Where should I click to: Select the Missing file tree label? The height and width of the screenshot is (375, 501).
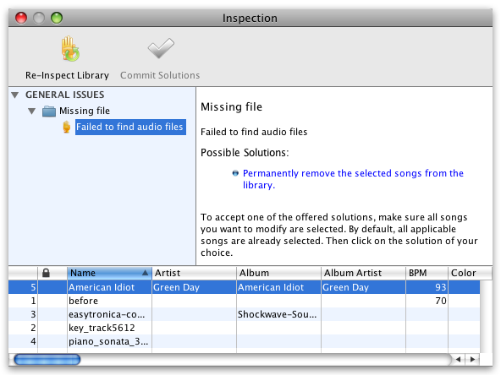pos(85,111)
